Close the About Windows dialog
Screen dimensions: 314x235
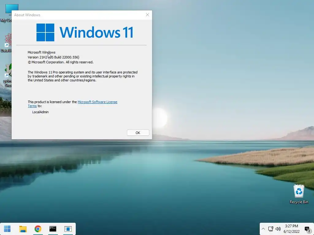tap(147, 15)
